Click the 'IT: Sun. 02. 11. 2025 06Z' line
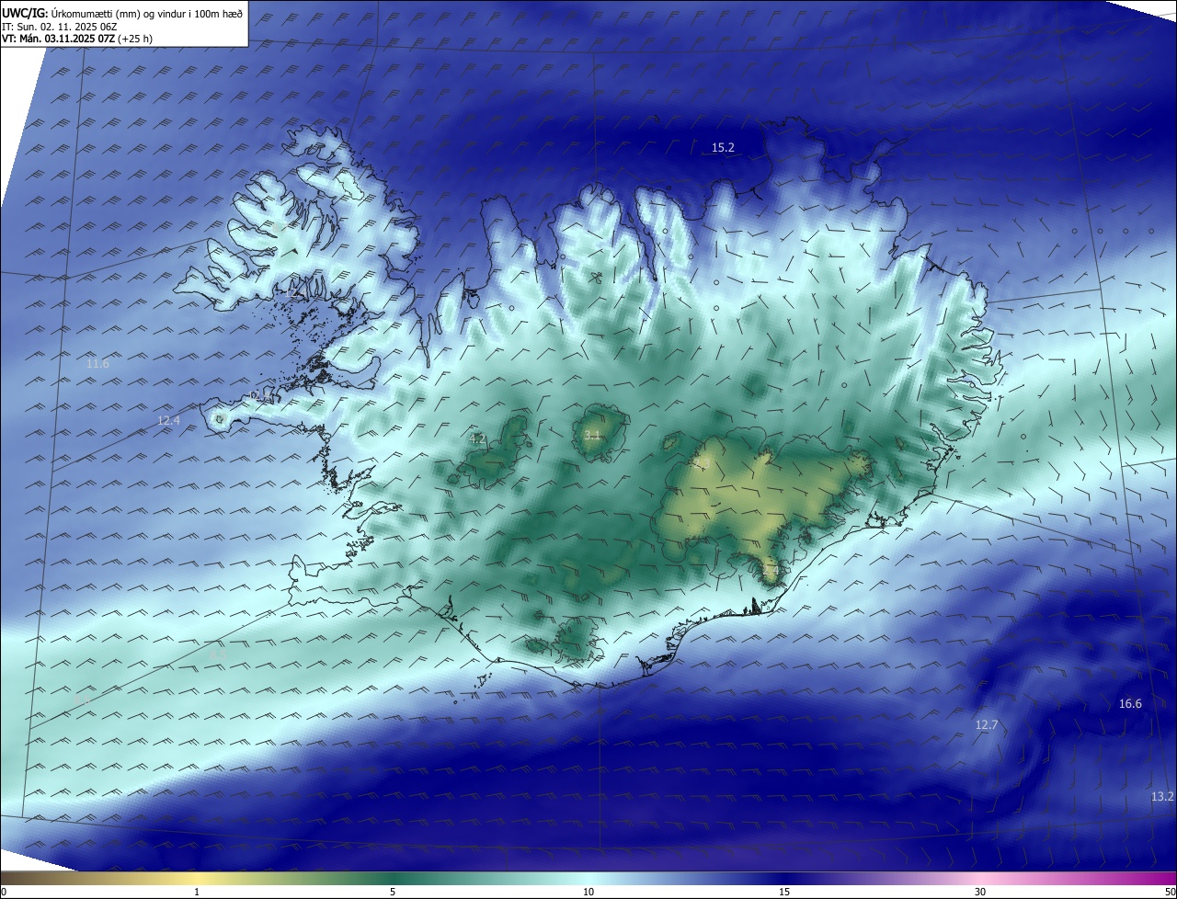The width and height of the screenshot is (1177, 899). tap(59, 26)
